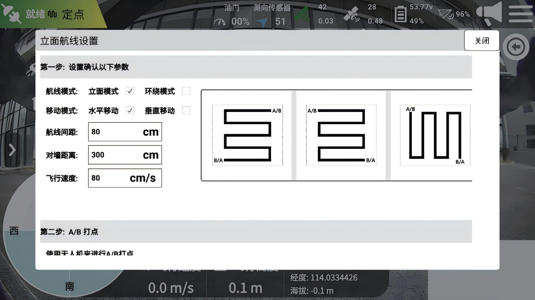Image resolution: width=535 pixels, height=300 pixels.
Task: Click the drone connection plug icon
Action: coord(11,14)
